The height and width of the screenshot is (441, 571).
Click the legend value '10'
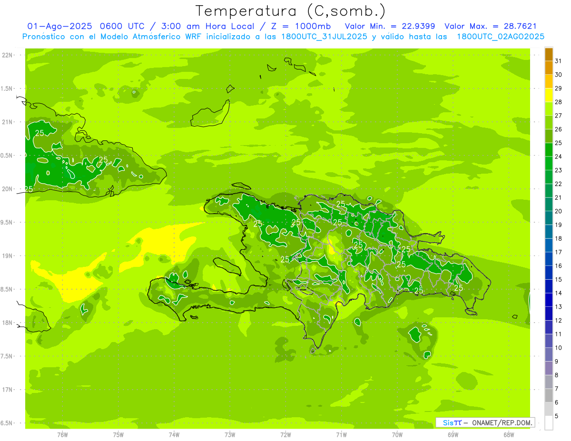coord(559,348)
